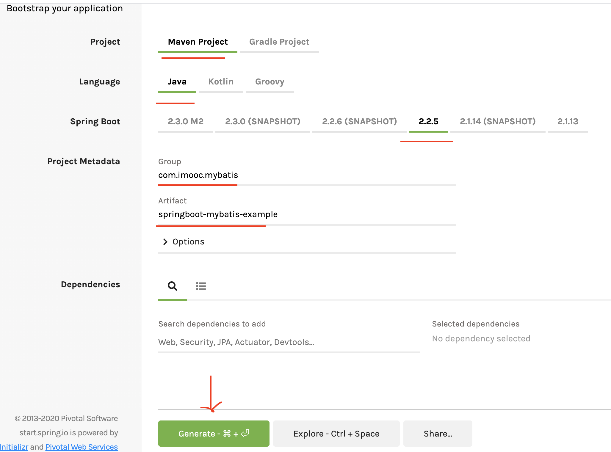Click the 'Selected dependencies' heading
Screen dimensions: 611x452
click(476, 324)
